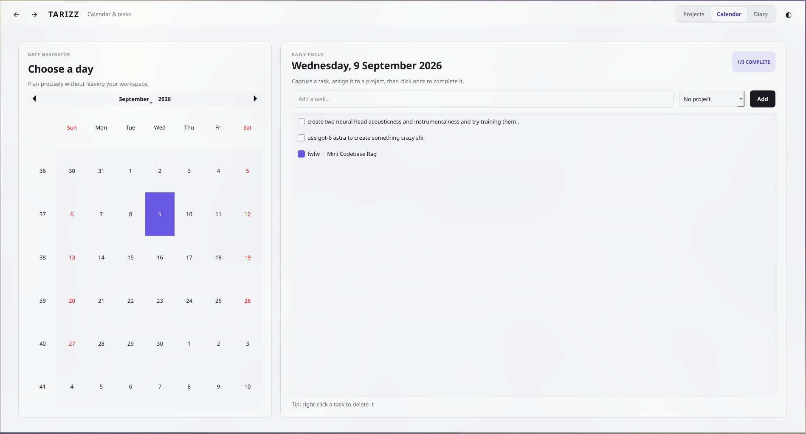Screen dimensions: 806x434
Task: Select Sunday 13 September
Action: 72,257
